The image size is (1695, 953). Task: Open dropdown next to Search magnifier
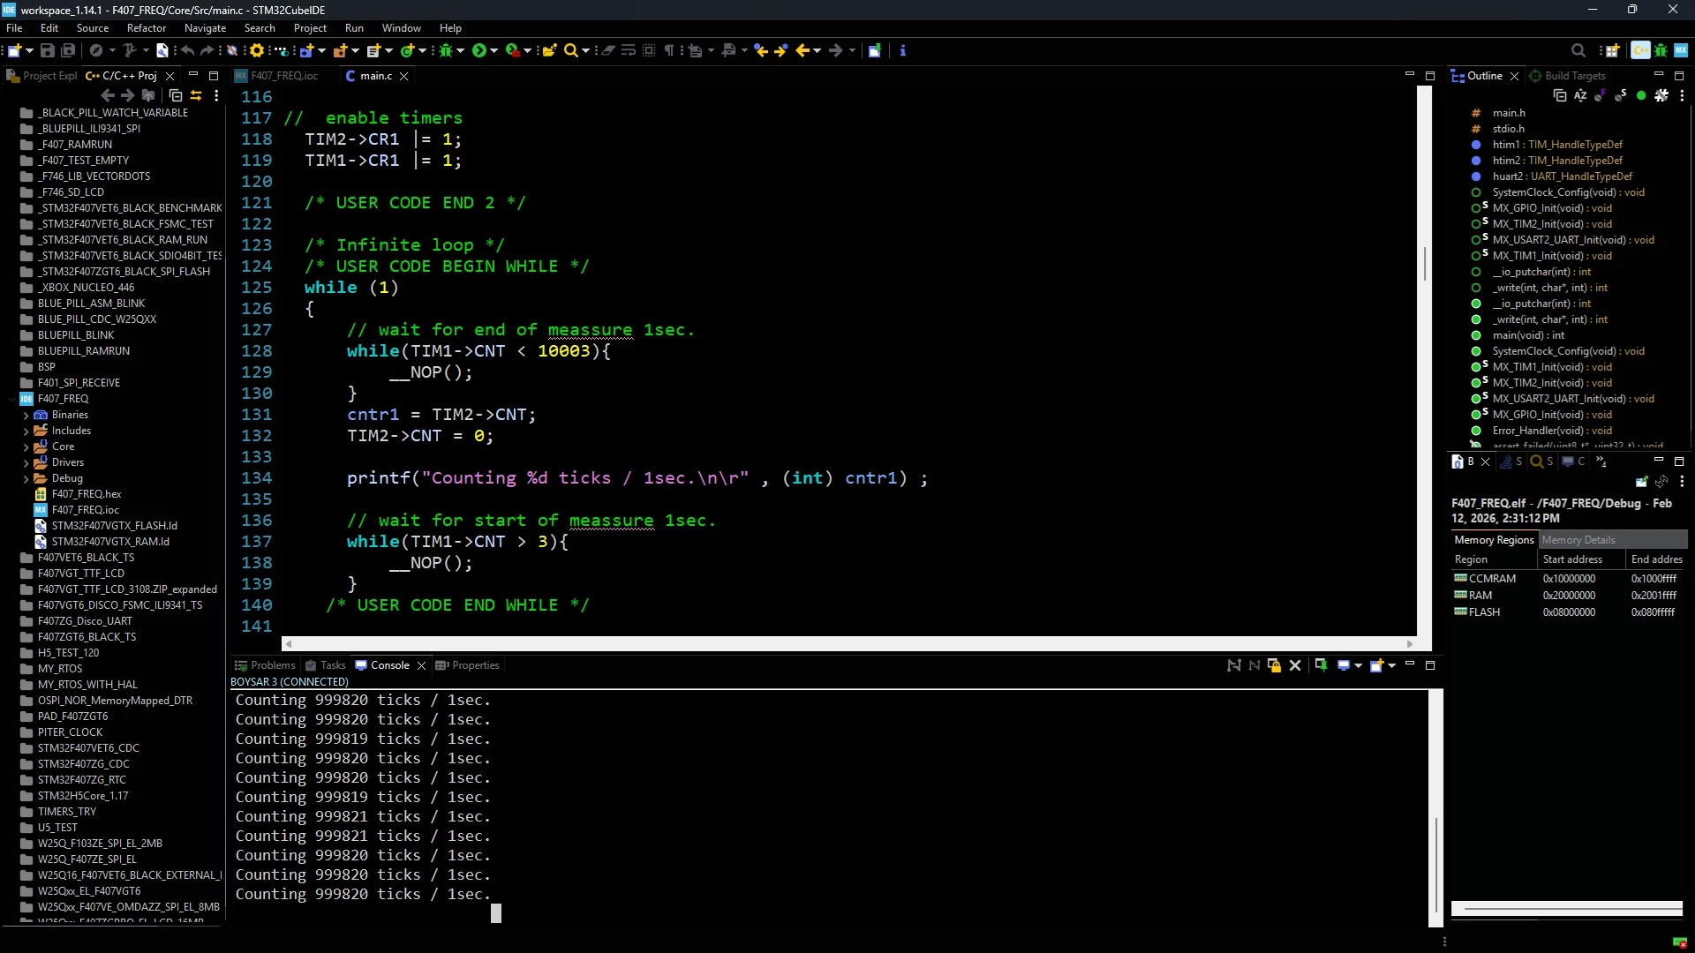coord(585,50)
